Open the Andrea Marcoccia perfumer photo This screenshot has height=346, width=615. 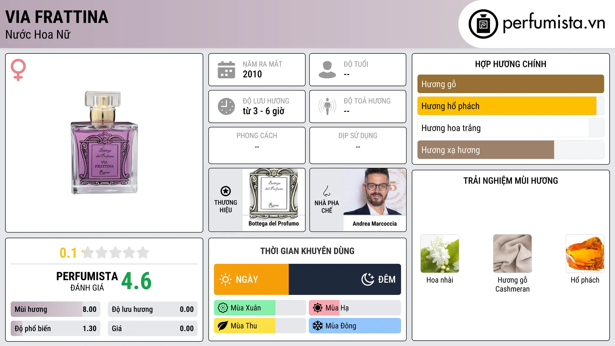(375, 192)
